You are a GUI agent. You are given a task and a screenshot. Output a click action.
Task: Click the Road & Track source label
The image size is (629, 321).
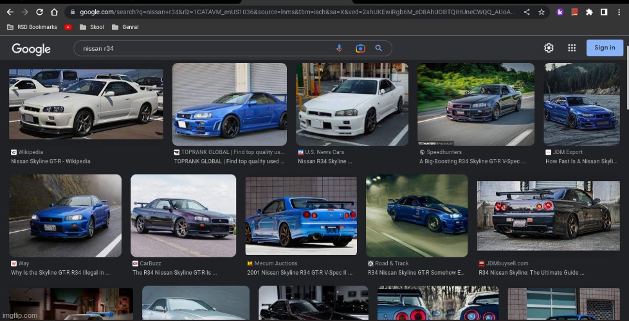[392, 263]
